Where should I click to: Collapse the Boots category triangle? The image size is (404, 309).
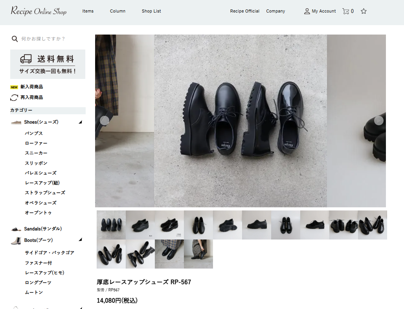[81, 240]
